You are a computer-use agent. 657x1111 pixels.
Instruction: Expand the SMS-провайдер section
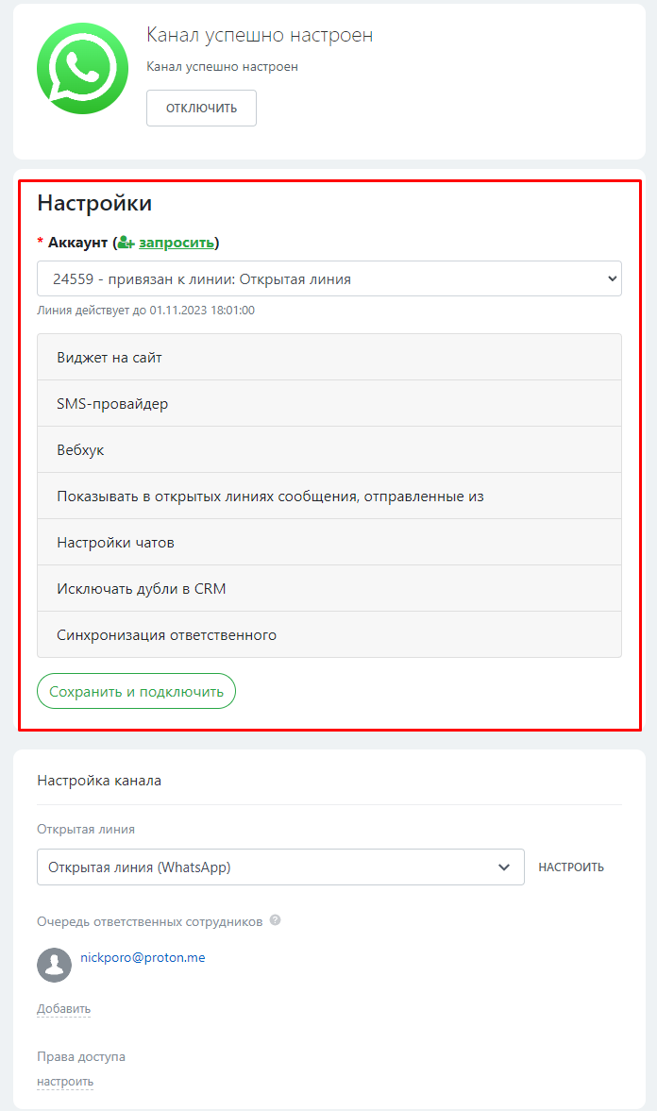click(x=328, y=404)
